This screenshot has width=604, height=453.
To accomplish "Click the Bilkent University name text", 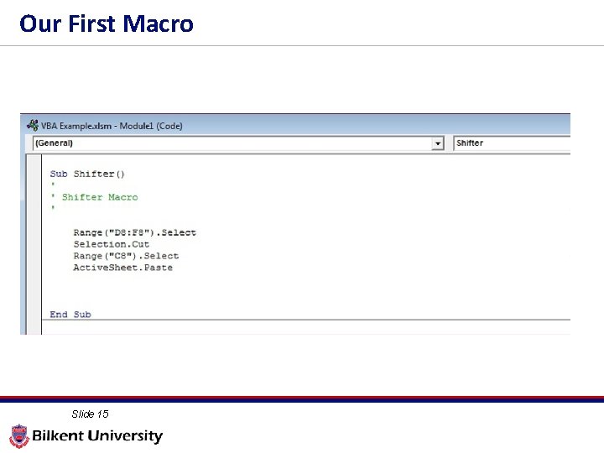I will 97,436.
